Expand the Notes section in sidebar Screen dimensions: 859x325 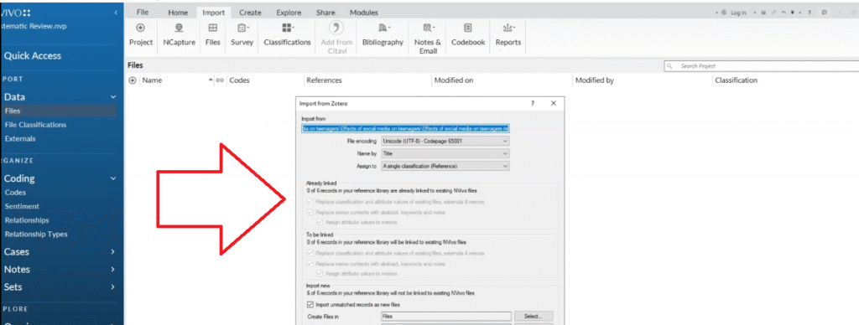[113, 269]
